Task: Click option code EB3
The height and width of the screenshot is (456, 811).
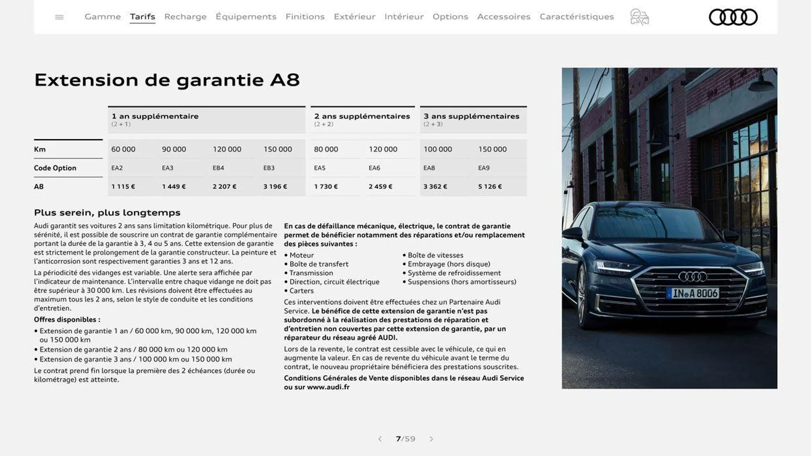Action: [269, 168]
